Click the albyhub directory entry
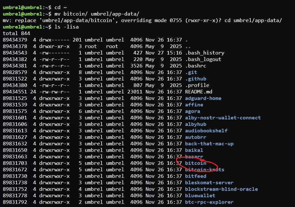 [194, 124]
